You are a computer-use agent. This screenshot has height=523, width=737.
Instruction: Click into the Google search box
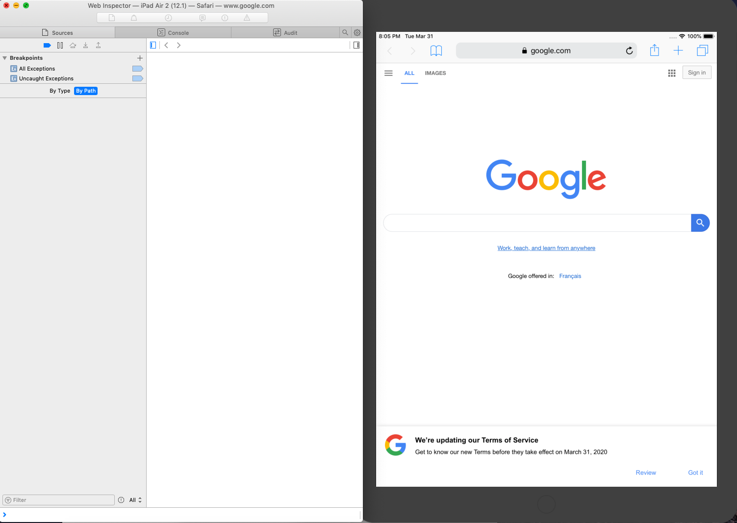click(537, 223)
